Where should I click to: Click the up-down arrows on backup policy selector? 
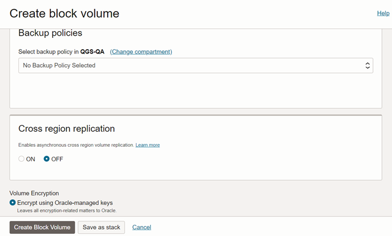[367, 65]
